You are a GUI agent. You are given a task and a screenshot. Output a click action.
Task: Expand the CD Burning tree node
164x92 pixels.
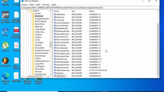click(x=31, y=32)
